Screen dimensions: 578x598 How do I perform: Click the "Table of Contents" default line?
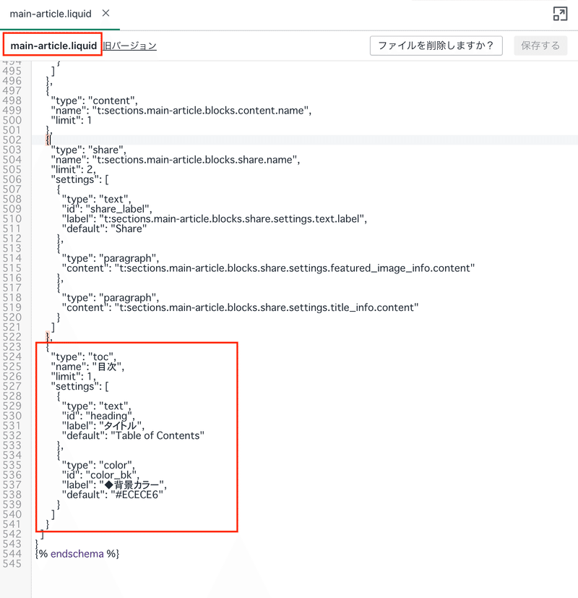click(133, 436)
